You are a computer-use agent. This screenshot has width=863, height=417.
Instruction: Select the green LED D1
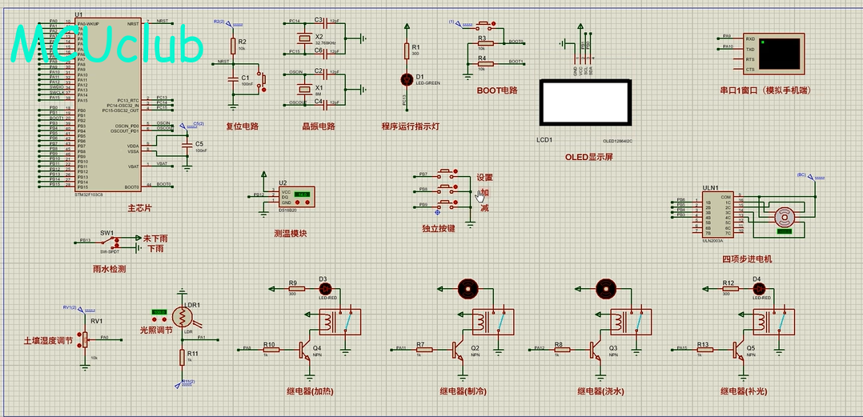coord(407,79)
